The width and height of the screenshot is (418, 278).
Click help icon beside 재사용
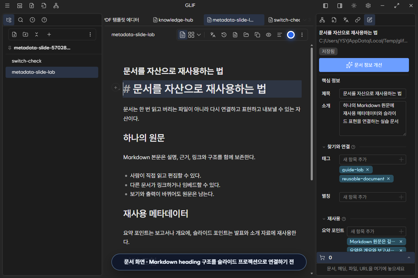(x=344, y=219)
